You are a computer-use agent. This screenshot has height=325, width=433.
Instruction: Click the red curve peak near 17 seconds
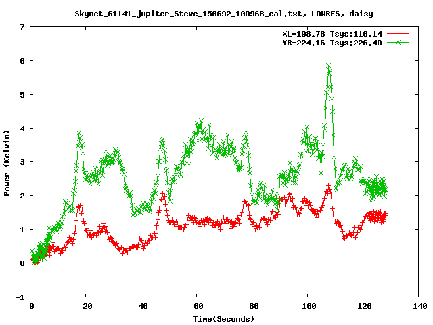click(x=80, y=206)
